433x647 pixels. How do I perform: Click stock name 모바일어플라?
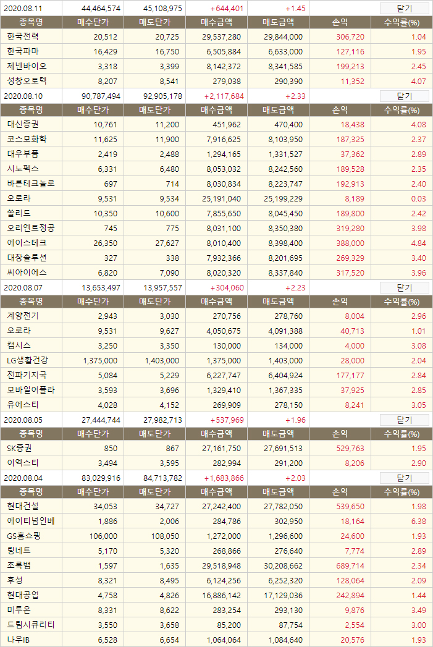pyautogui.click(x=31, y=391)
